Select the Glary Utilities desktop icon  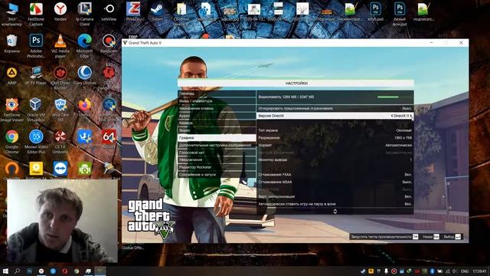85,78
